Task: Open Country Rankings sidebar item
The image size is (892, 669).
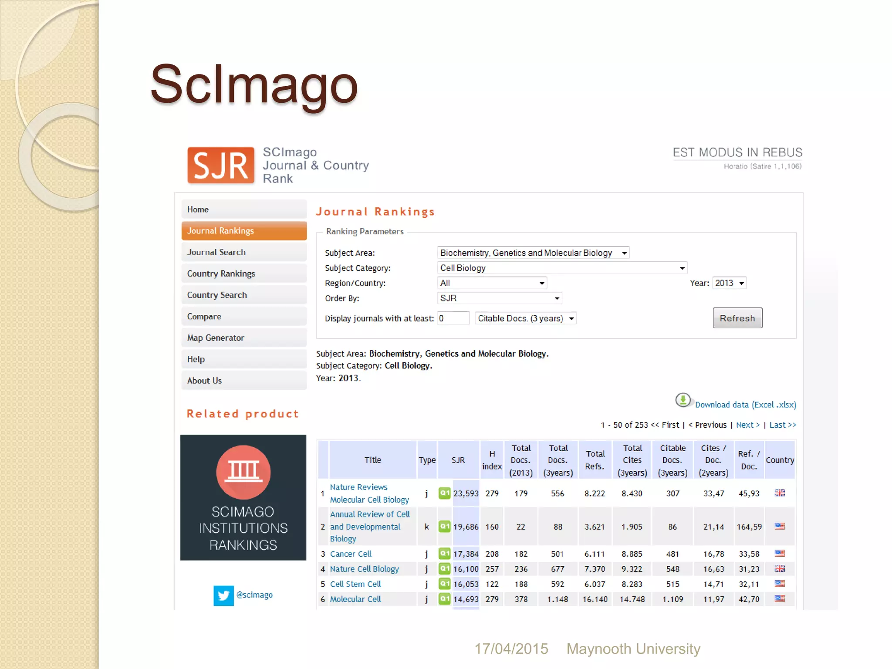Action: tap(244, 273)
